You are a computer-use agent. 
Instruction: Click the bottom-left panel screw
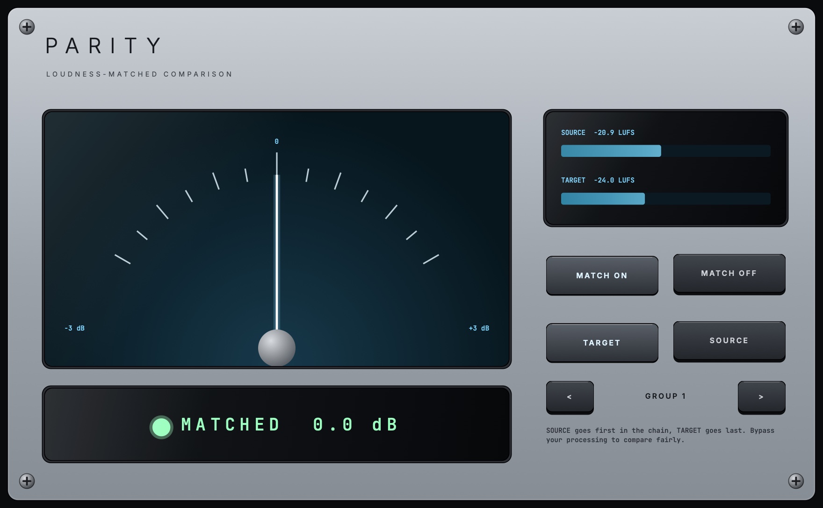[x=27, y=481]
